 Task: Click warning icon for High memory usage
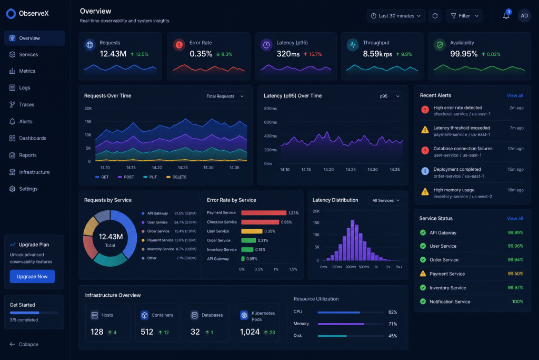[x=425, y=192]
